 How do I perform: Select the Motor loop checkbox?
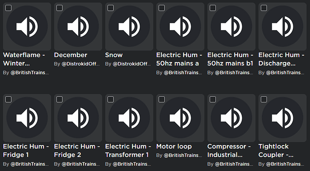[162, 100]
